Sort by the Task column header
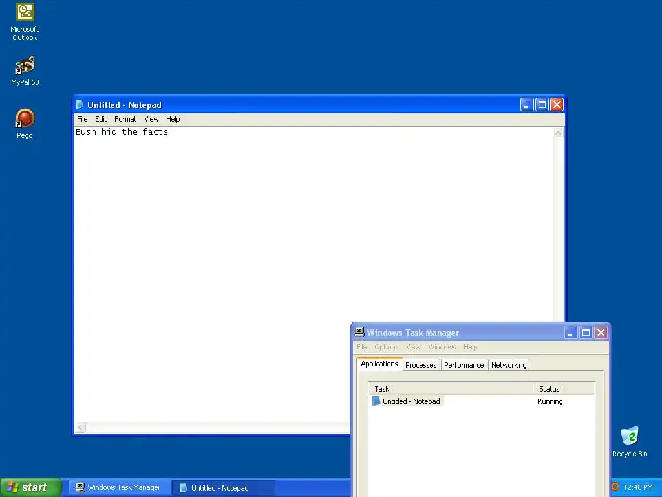 pos(451,389)
